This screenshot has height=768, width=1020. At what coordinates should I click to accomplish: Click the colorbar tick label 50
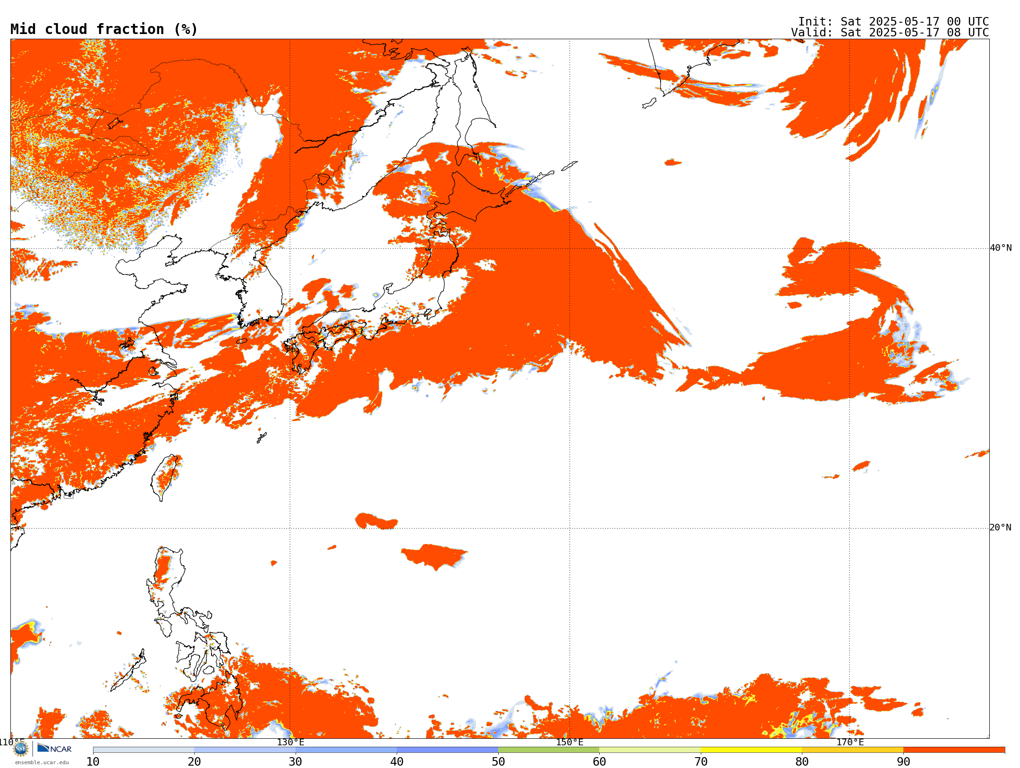(498, 762)
